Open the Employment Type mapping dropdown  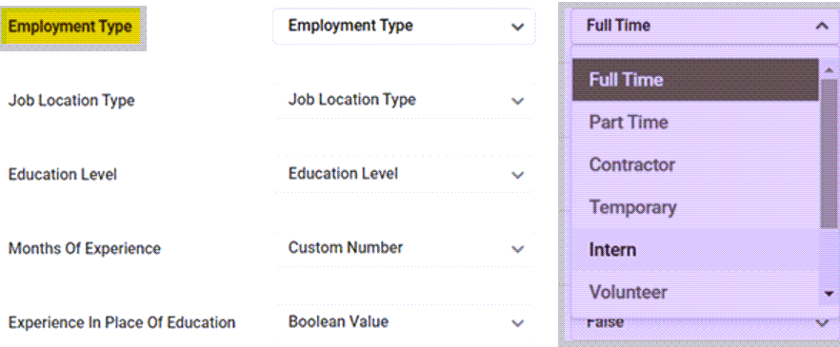tap(405, 27)
